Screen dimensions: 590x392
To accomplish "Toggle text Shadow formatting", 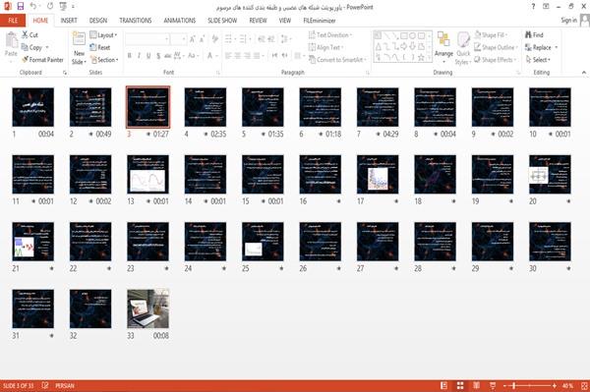I will click(158, 56).
